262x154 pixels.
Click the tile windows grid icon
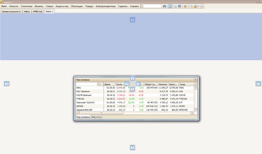tap(179, 6)
